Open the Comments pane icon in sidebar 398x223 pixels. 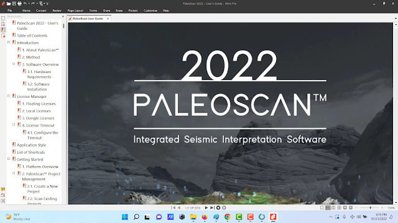pos(3,189)
